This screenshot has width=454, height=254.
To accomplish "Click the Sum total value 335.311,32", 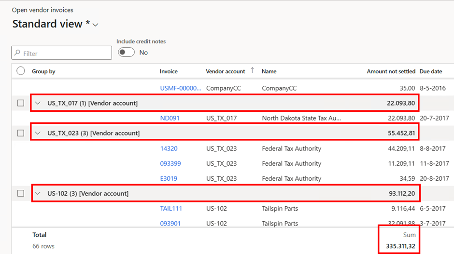I will click(x=400, y=246).
